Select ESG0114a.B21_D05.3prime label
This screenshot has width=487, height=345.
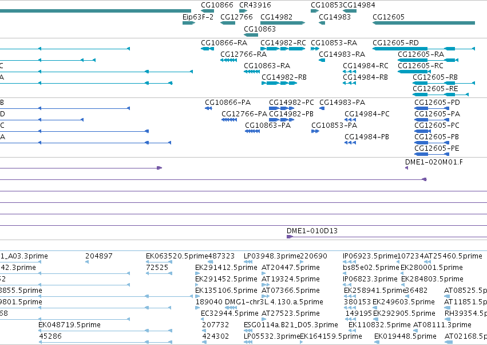[291, 326]
